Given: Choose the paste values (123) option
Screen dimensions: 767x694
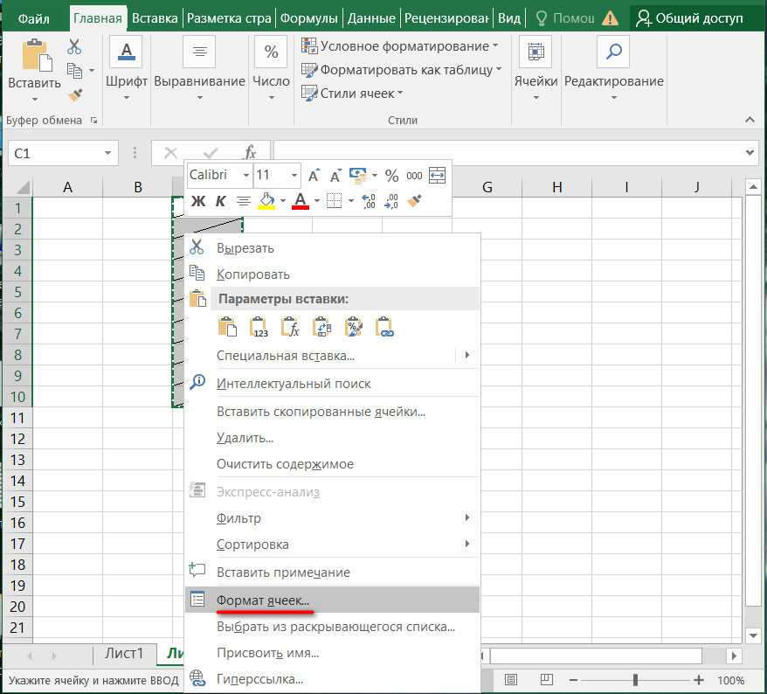Looking at the screenshot, I should coord(259,327).
